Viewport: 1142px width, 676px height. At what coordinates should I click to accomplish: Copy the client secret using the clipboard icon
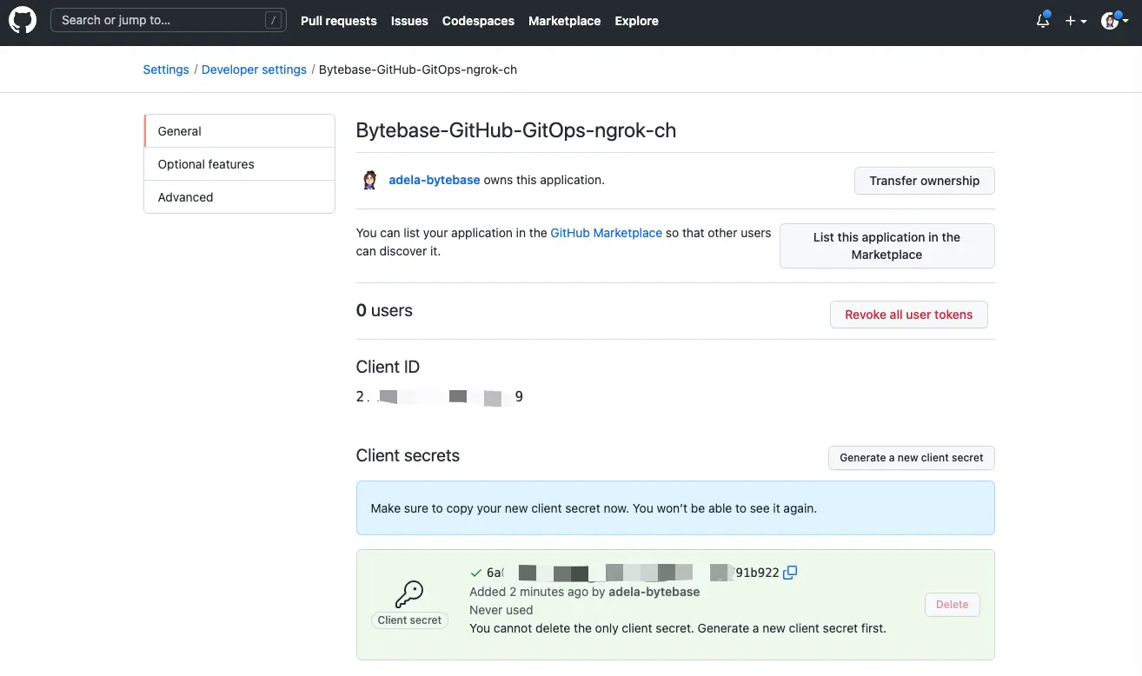pos(790,572)
